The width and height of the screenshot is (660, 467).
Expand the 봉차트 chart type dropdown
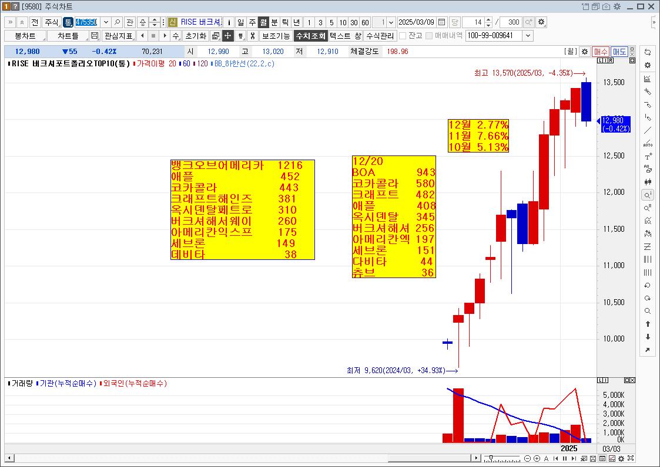click(25, 36)
